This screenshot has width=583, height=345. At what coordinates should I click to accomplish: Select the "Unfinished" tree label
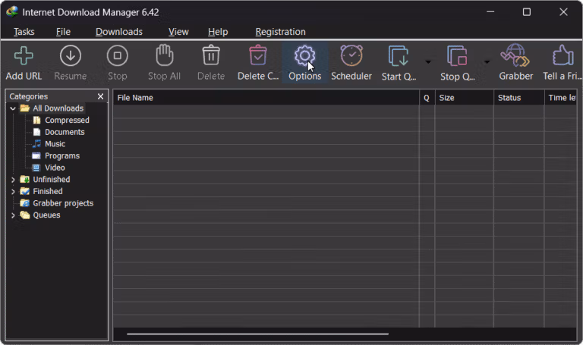[52, 180]
